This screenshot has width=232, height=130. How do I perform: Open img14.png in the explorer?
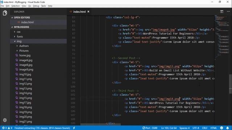pyautogui.click(x=38, y=93)
